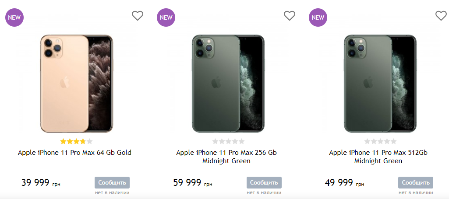The height and width of the screenshot is (199, 449).
Task: Open the Gold iPhone 11 Pro Max product image
Action: [x=76, y=84]
